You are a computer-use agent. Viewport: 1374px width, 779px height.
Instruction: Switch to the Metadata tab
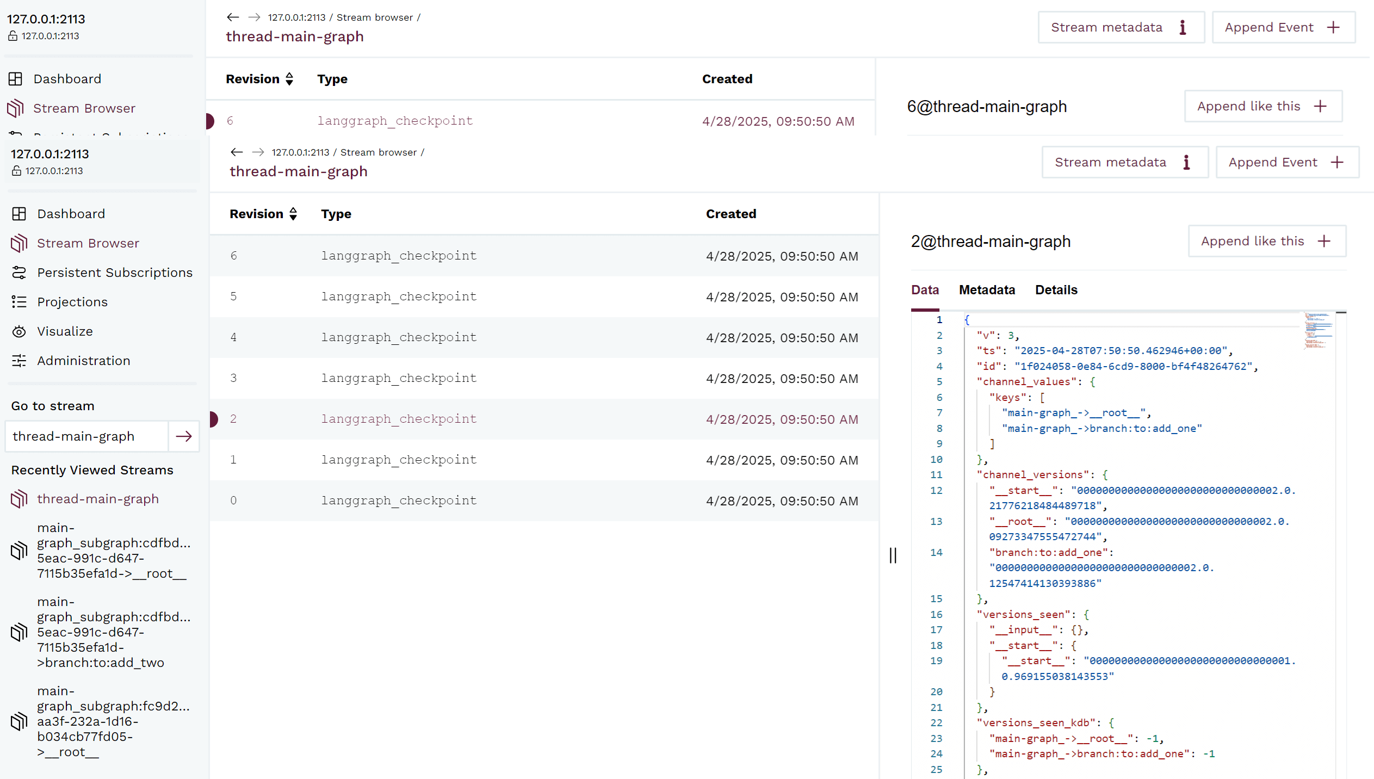click(x=987, y=290)
